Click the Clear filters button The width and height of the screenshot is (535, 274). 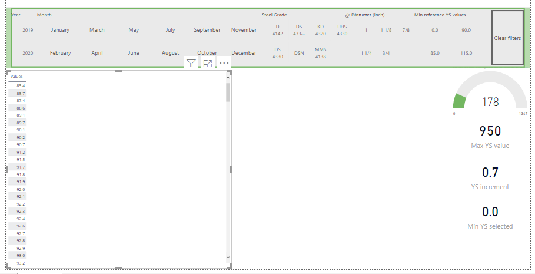click(x=507, y=38)
